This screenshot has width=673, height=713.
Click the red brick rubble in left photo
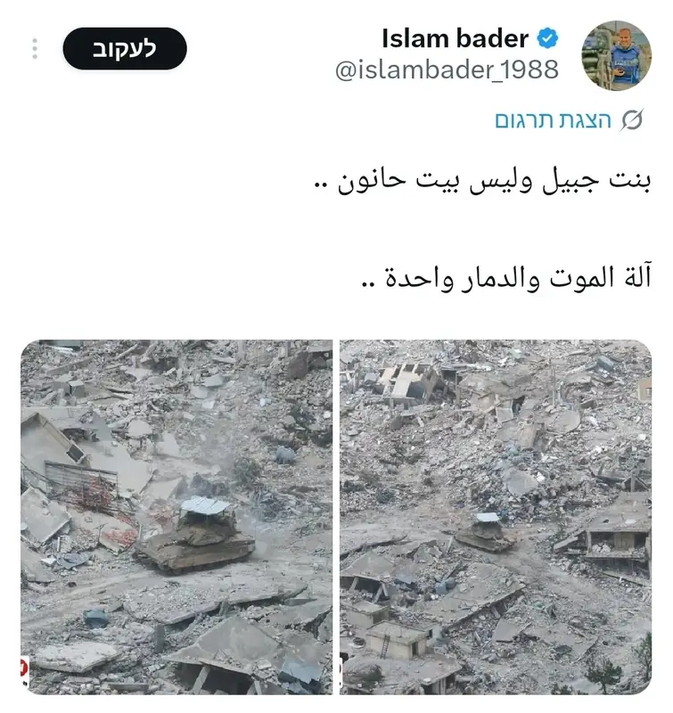pos(98,498)
